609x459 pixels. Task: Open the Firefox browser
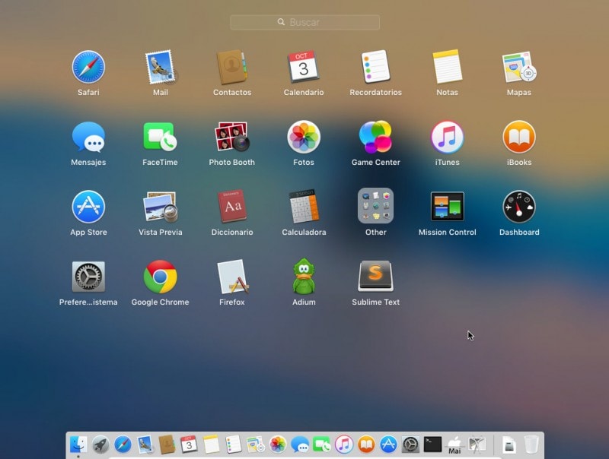coord(231,281)
